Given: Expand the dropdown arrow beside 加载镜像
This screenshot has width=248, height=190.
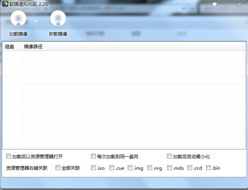Looking at the screenshot, I should click(36, 21).
